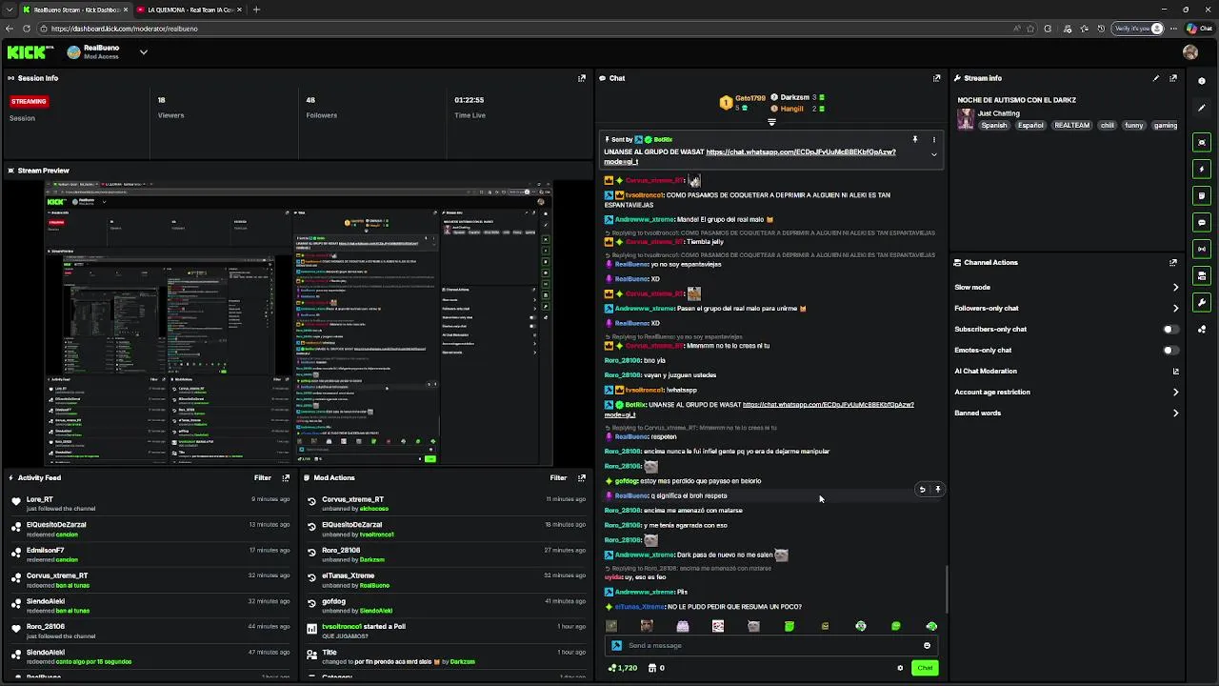Collapse the chat leaderboard handle

click(771, 122)
